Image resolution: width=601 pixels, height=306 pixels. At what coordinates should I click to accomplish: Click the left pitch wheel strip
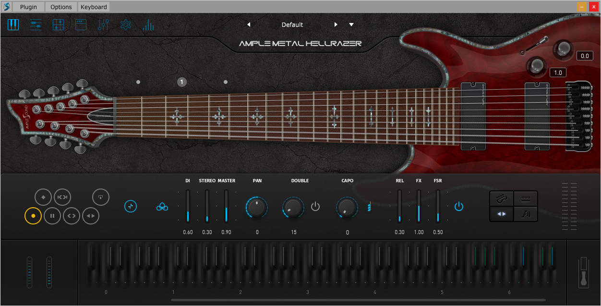click(30, 272)
